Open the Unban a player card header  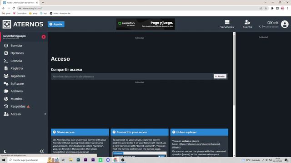[199, 132]
